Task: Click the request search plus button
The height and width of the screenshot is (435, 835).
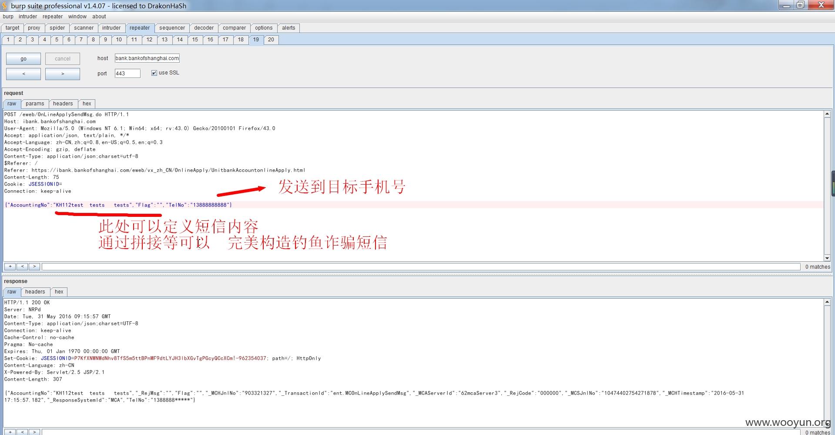Action: click(x=10, y=266)
